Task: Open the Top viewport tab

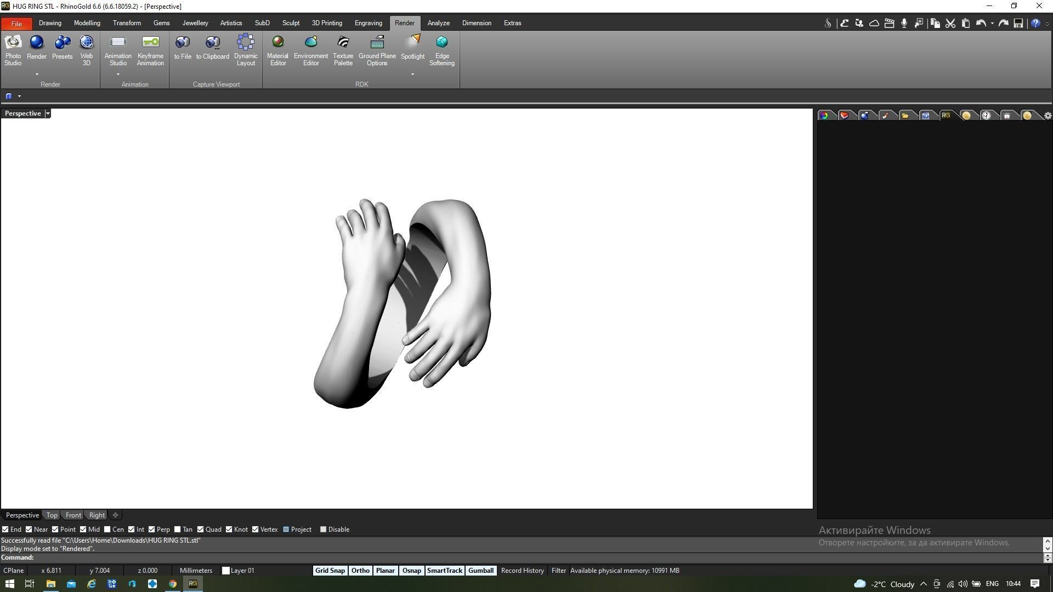Action: 52,515
